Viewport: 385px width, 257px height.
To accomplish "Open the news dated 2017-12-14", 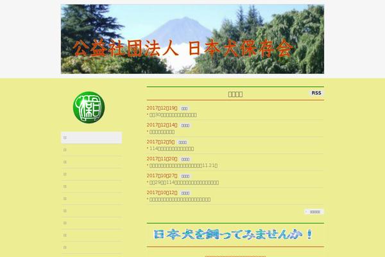I will 162,125.
